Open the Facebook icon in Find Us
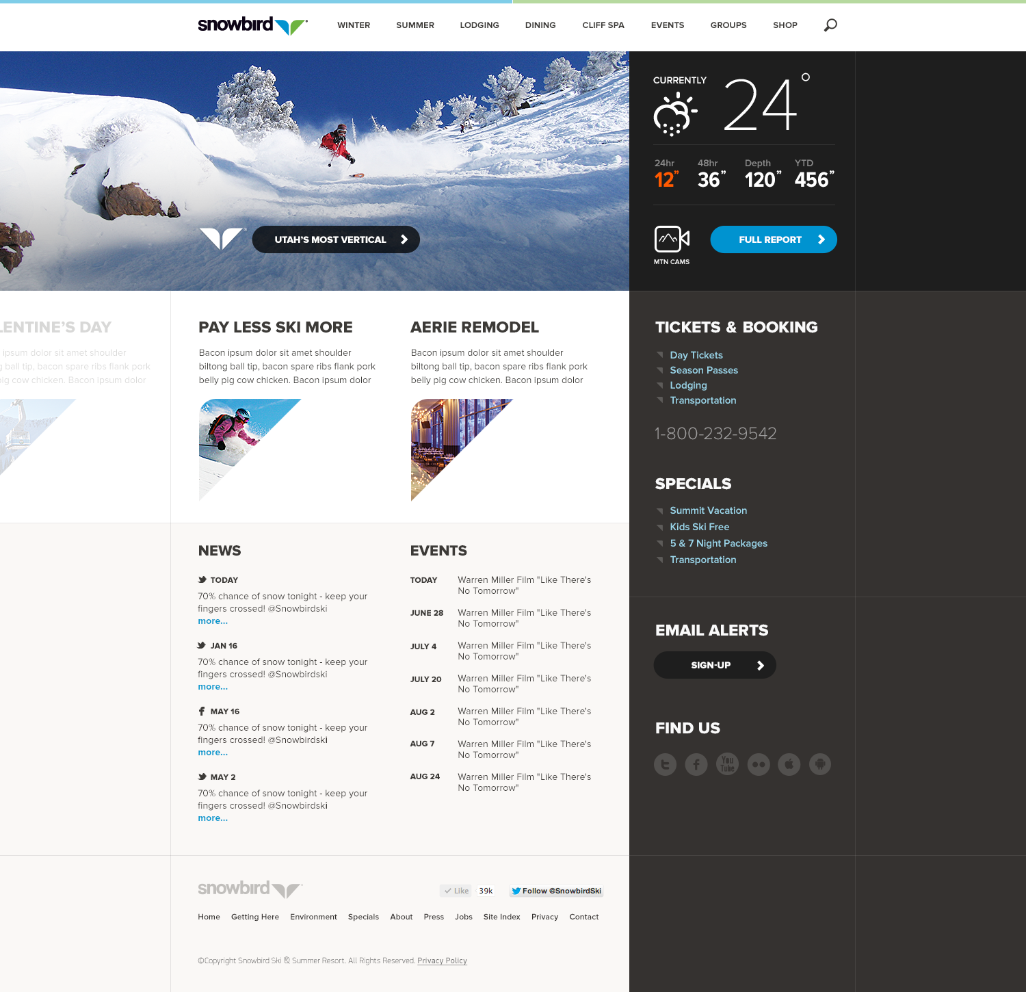The width and height of the screenshot is (1026, 992). click(x=696, y=764)
